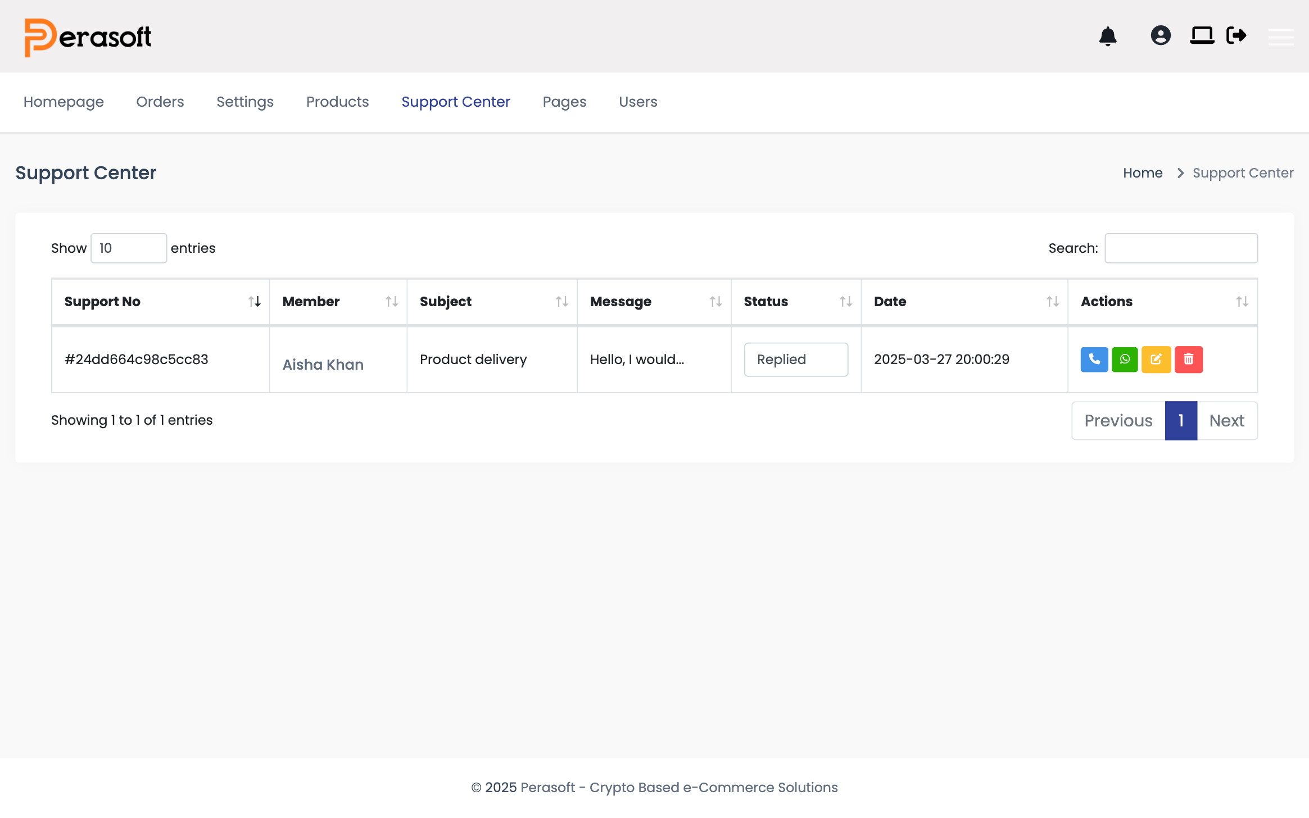Screen dimensions: 1309x818
Task: Open the Users menu
Action: [638, 102]
